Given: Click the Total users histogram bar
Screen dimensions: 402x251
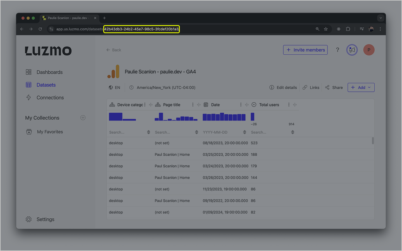Looking at the screenshot, I should [253, 117].
